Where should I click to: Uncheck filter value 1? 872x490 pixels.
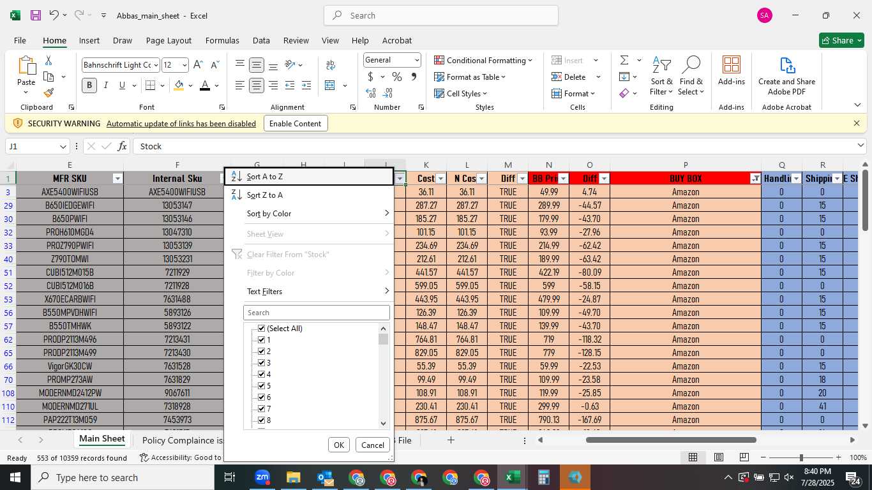(261, 340)
